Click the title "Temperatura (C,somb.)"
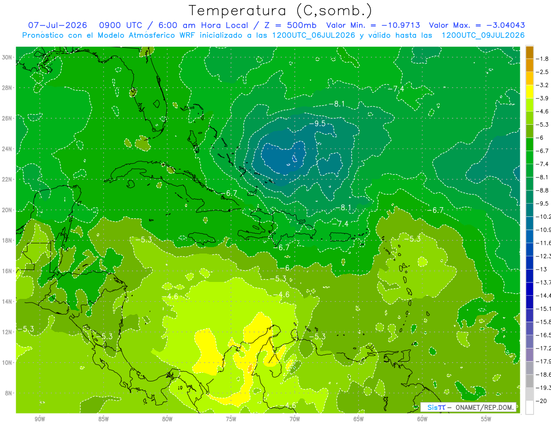The image size is (551, 425). (x=280, y=11)
